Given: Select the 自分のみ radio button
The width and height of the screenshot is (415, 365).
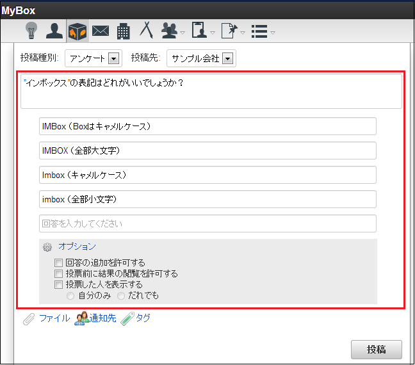Looking at the screenshot, I should point(70,296).
